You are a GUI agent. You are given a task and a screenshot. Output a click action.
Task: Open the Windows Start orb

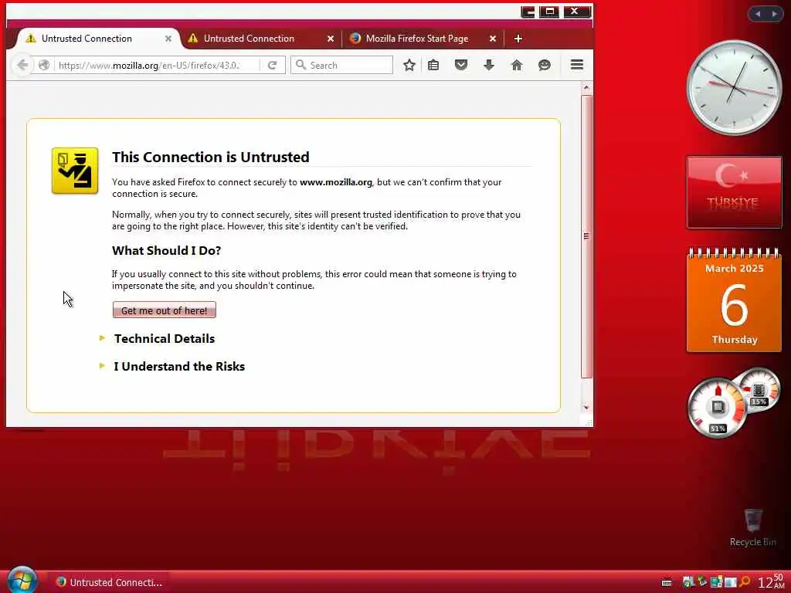[21, 580]
